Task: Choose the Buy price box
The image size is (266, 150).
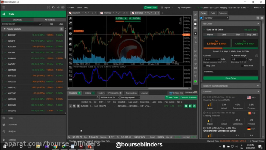Action: (245, 43)
